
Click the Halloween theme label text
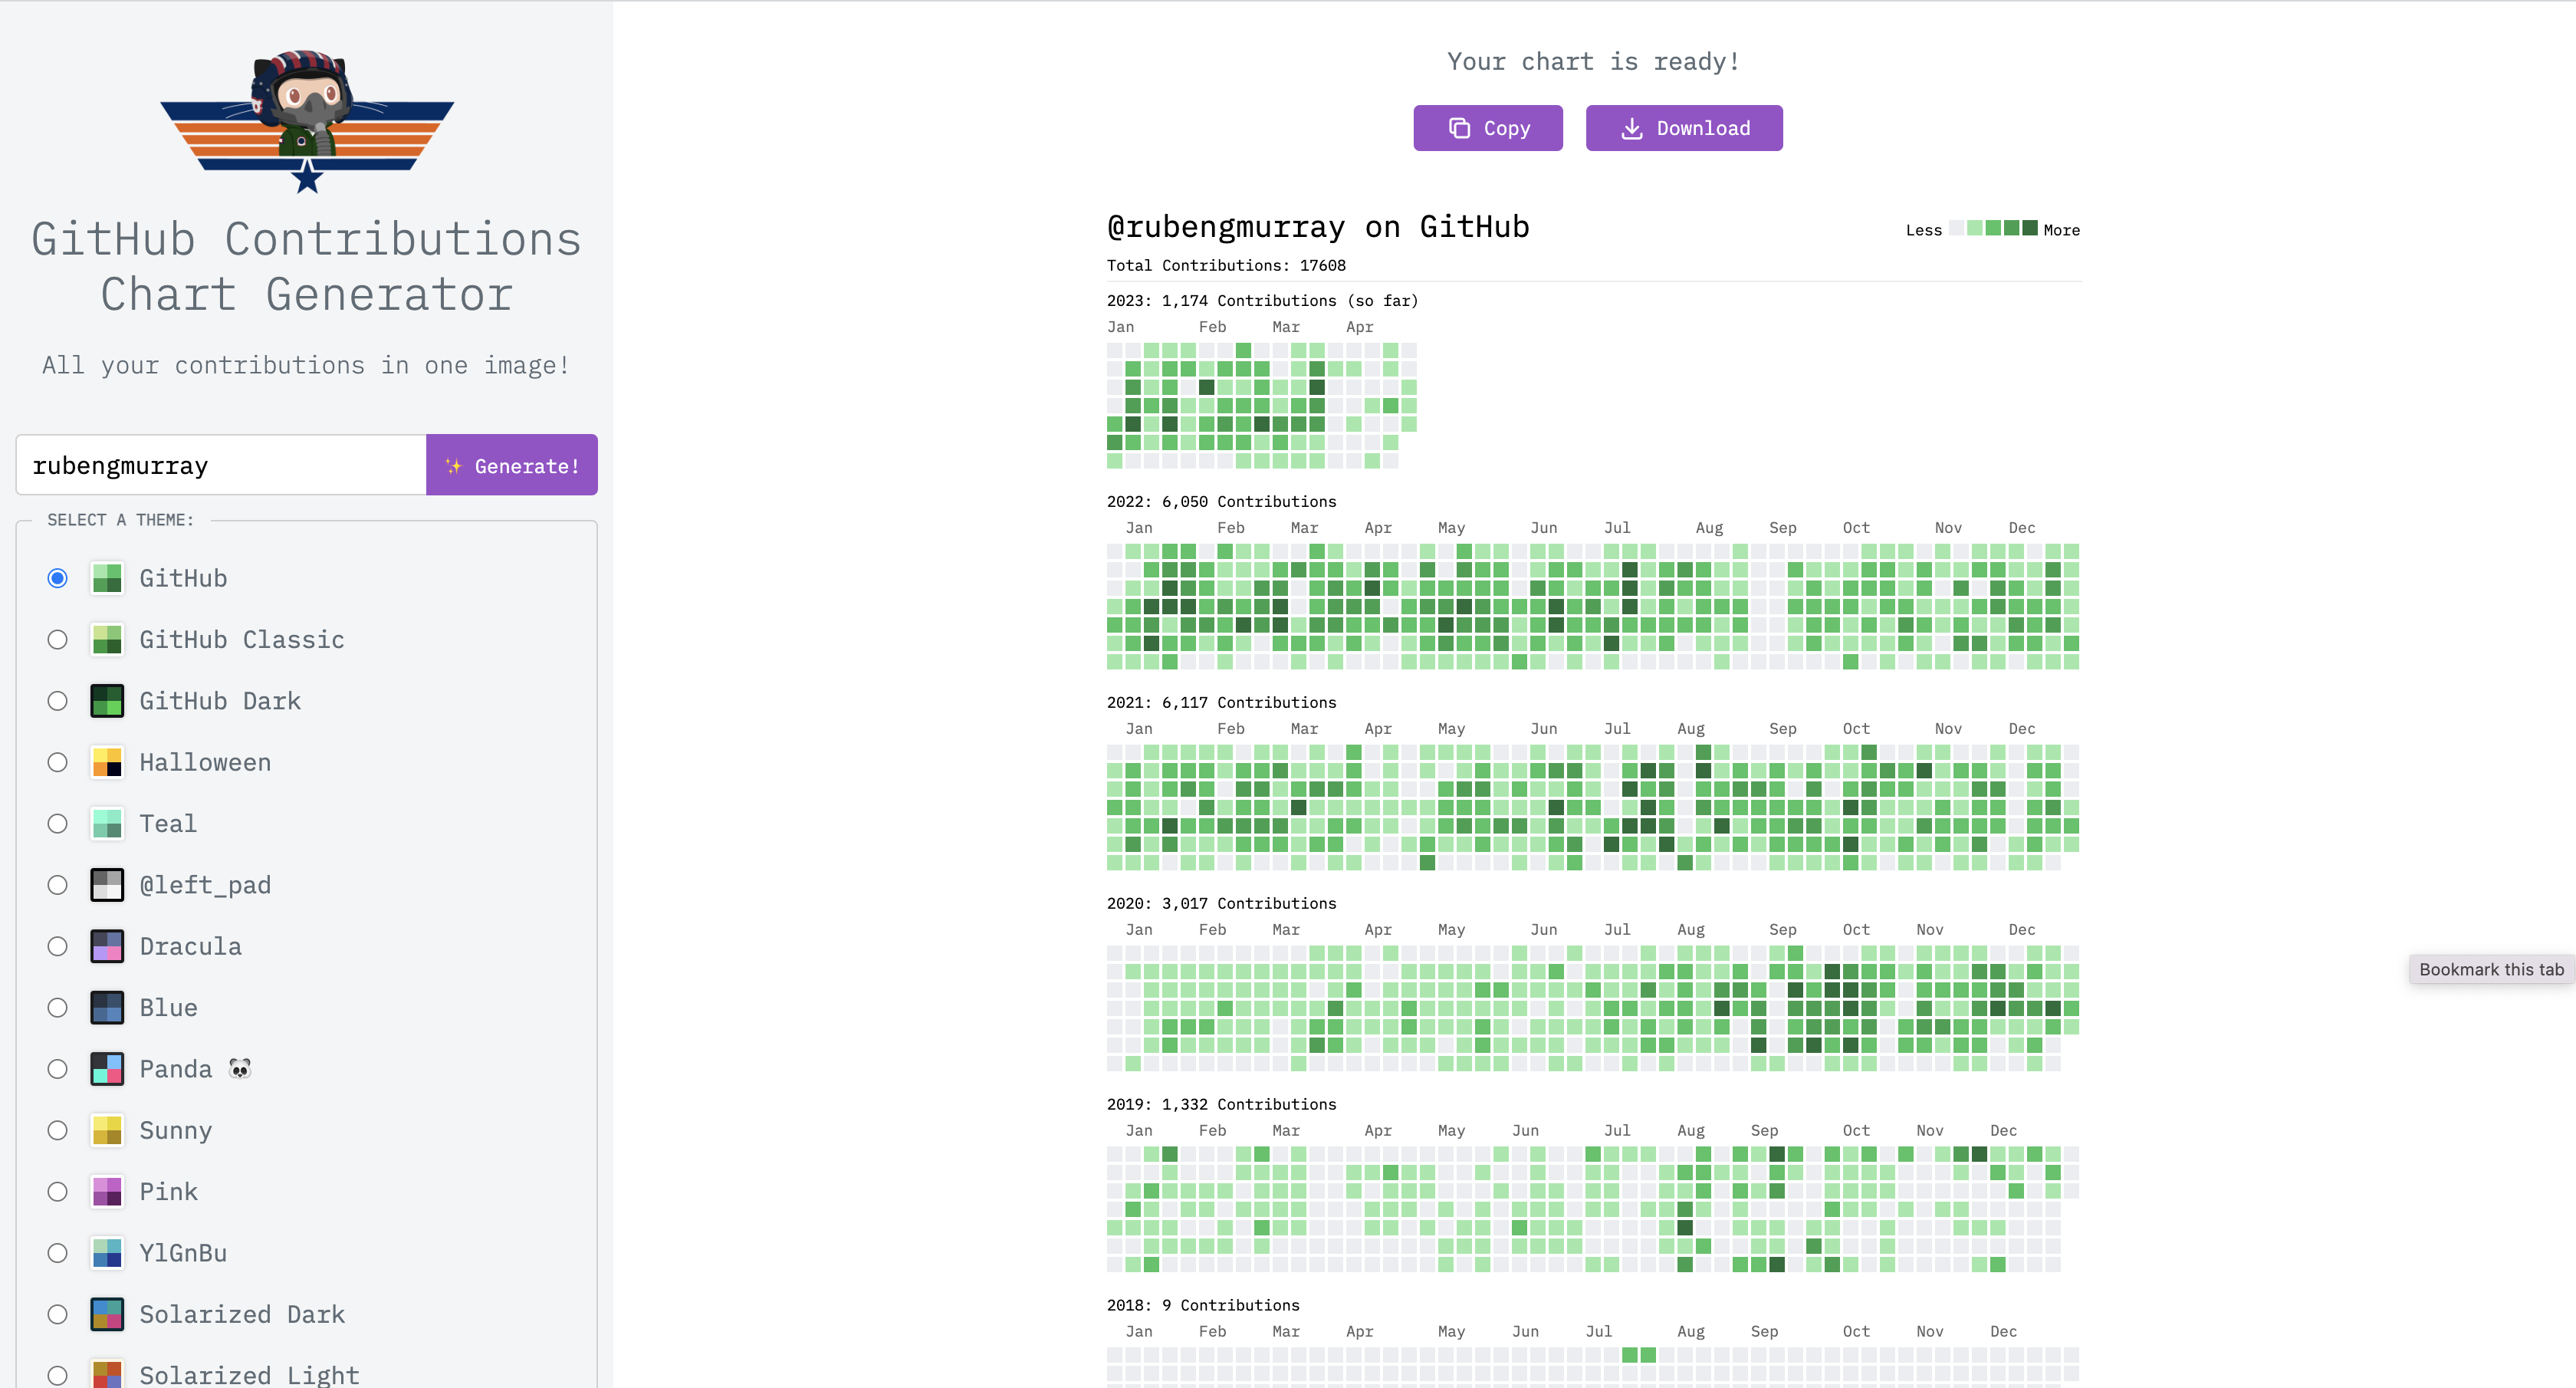pos(205,762)
